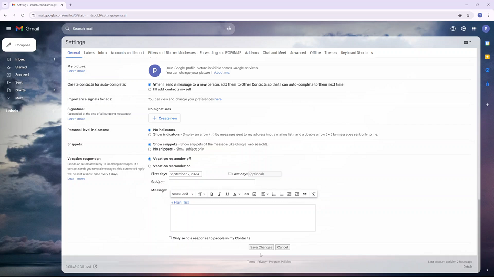Open the About me link
Screen dimensions: 494x277
221,72
